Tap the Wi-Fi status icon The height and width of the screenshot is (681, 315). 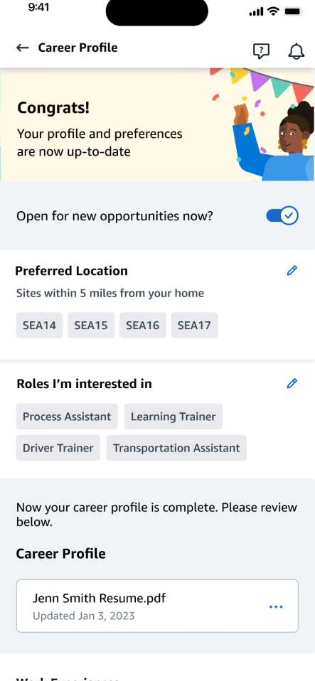point(273,11)
